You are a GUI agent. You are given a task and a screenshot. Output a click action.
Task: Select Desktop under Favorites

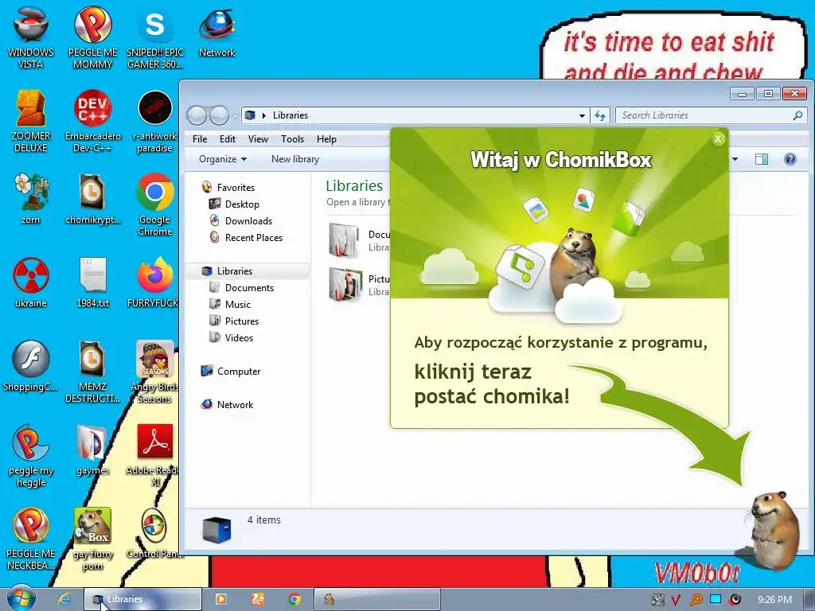coord(234,204)
